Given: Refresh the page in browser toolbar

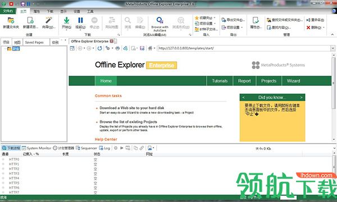Looking at the screenshot, I should pos(99,48).
